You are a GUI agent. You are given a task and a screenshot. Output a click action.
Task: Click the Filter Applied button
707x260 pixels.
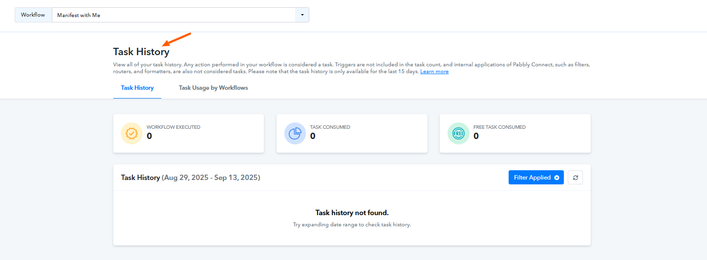coord(536,178)
